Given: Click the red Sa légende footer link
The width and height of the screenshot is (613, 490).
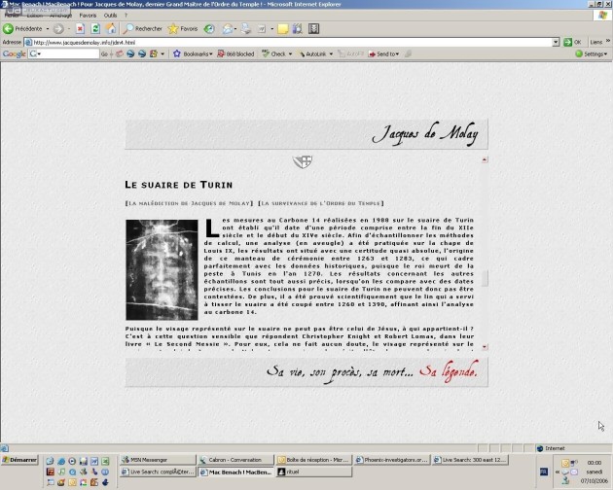Looking at the screenshot, I should pos(449,371).
